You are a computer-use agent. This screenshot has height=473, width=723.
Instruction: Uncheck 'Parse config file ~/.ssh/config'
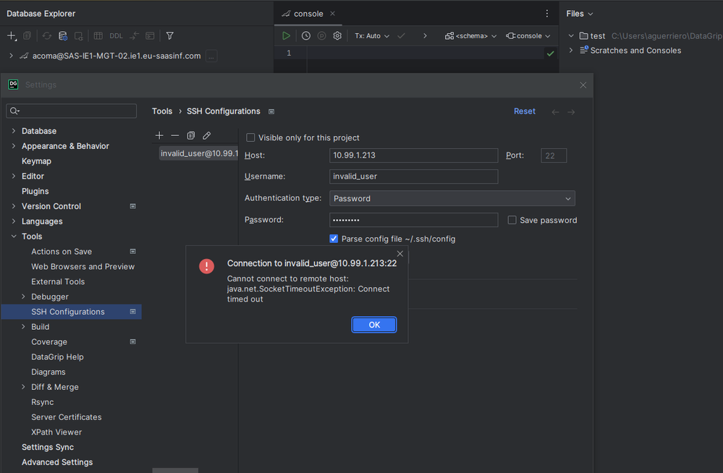tap(334, 239)
